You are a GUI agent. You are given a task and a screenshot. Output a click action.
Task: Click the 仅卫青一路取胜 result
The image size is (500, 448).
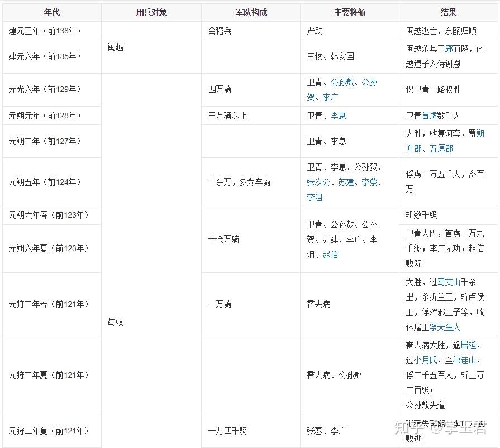pos(449,90)
